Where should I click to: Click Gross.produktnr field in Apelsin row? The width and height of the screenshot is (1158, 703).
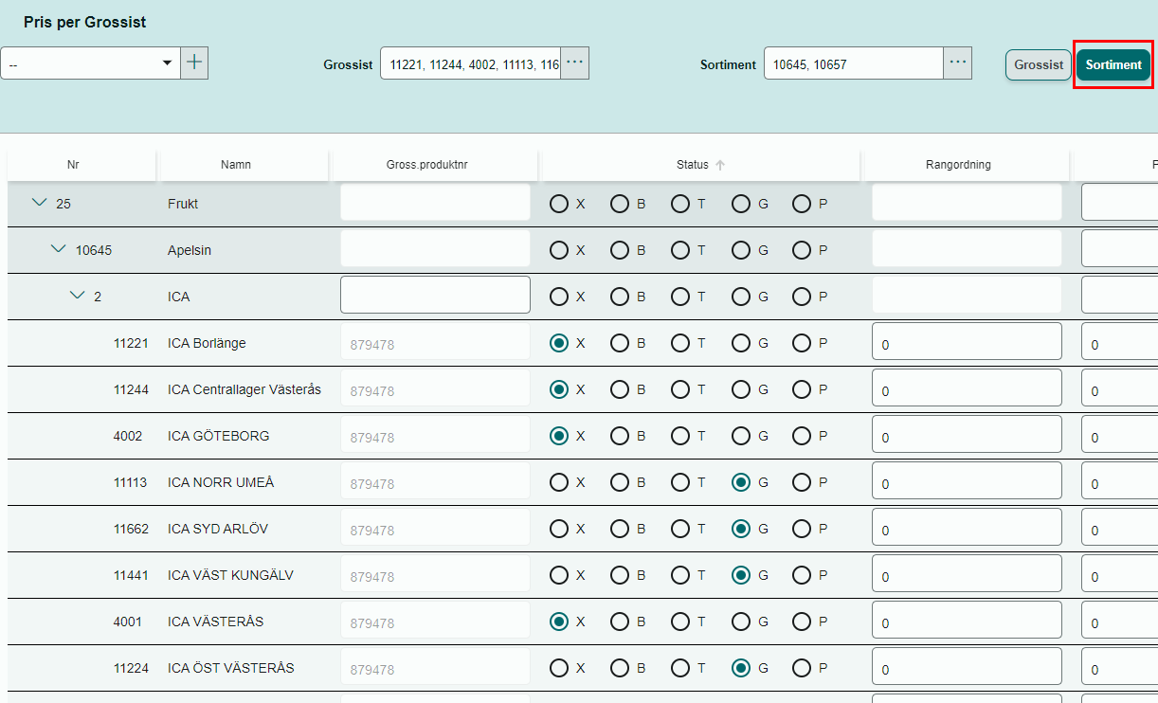pos(435,248)
